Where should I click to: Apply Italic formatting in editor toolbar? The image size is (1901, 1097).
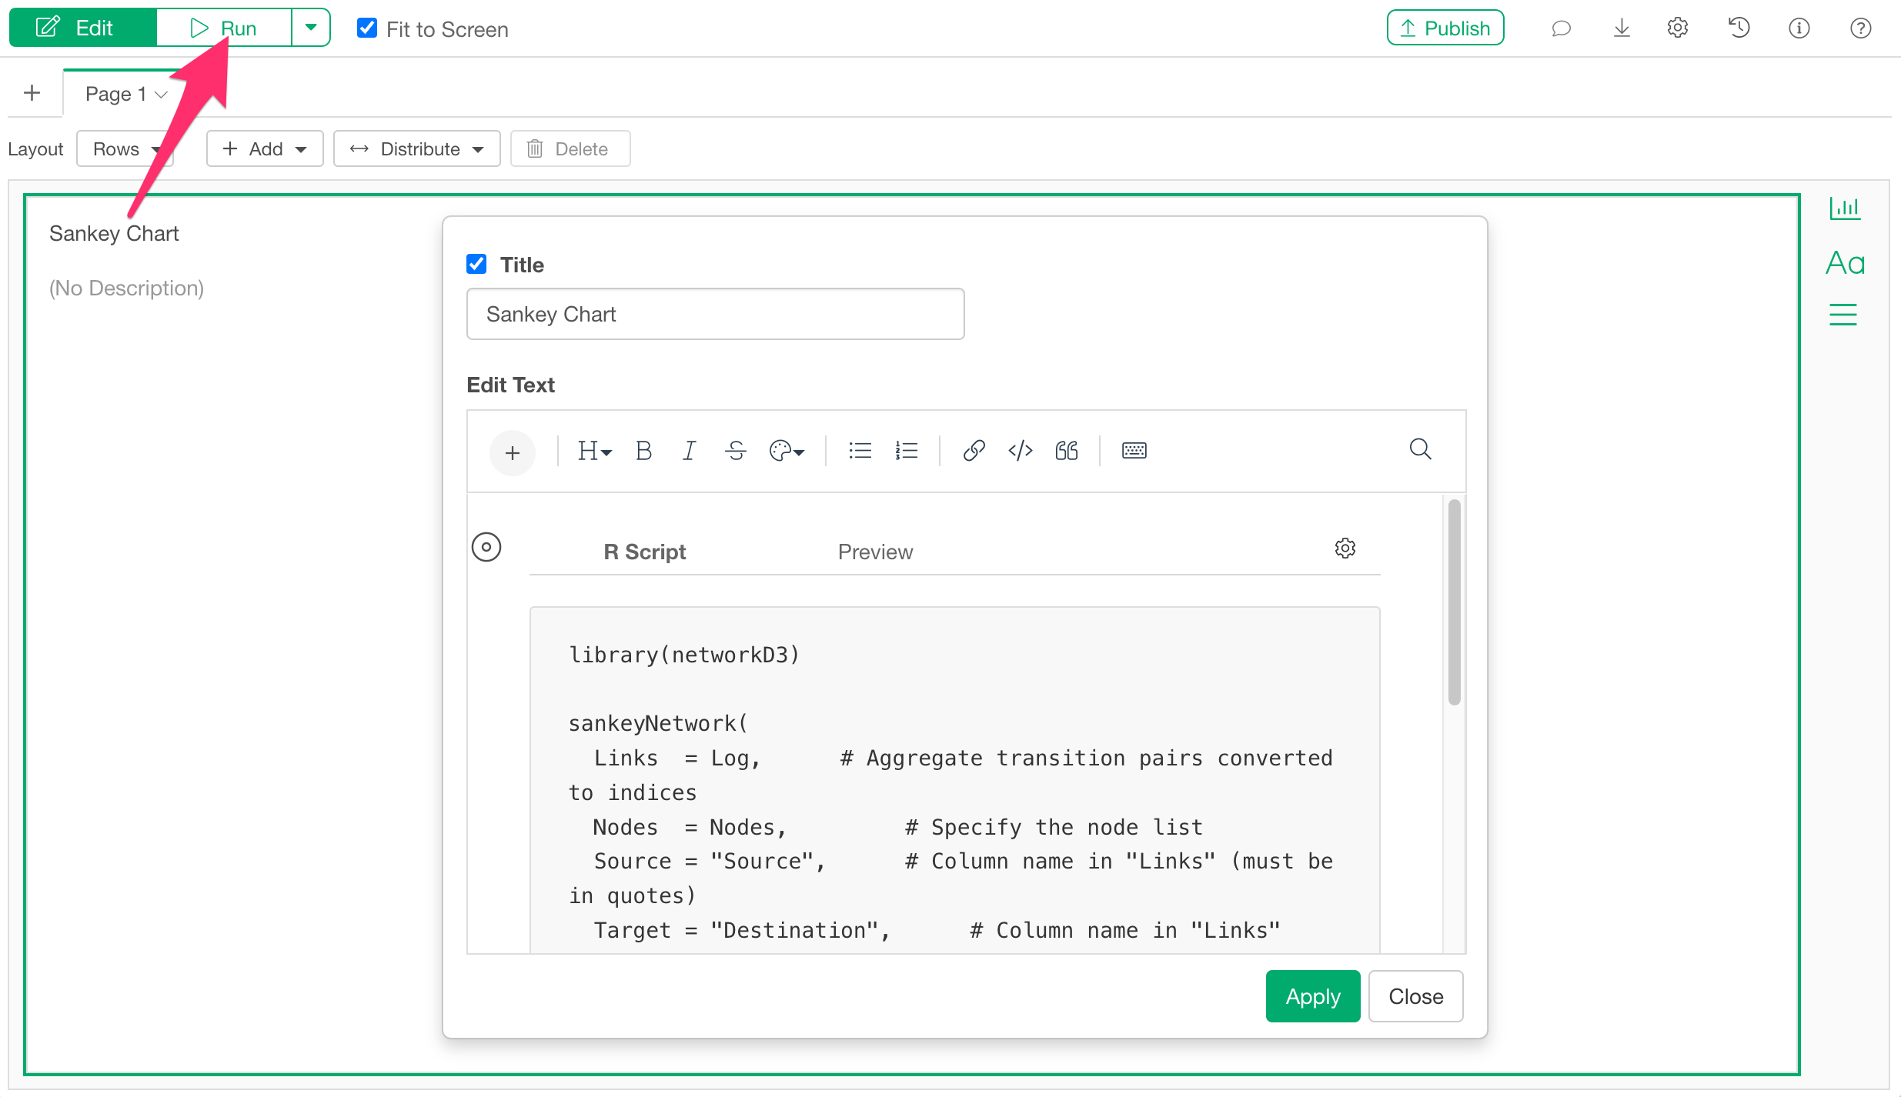(689, 451)
